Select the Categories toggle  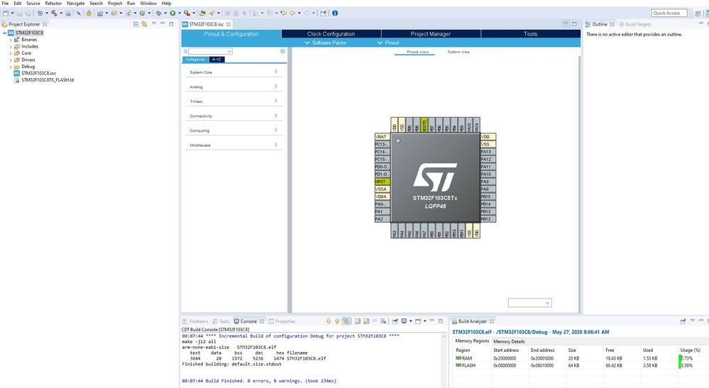point(196,60)
